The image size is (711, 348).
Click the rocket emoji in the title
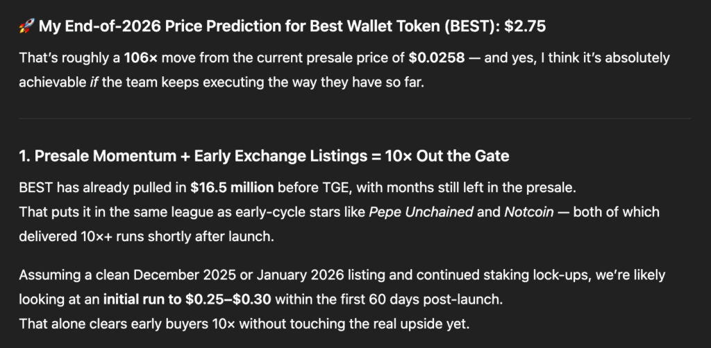[27, 27]
